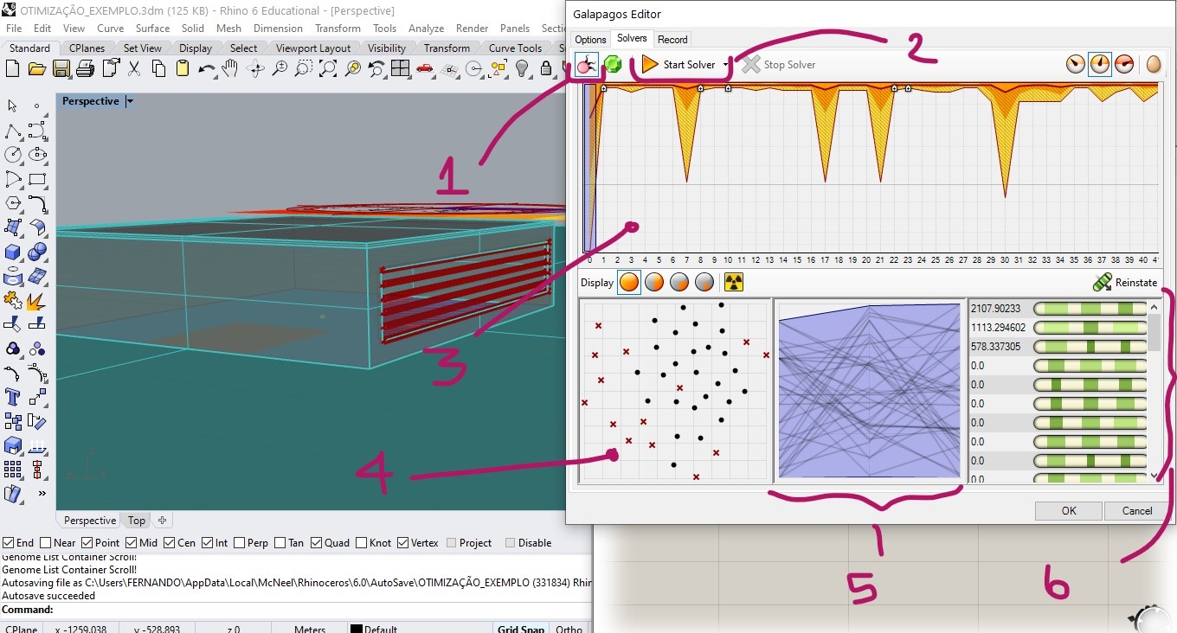The image size is (1177, 633).
Task: Switch to the Solvers tab
Action: coord(632,39)
